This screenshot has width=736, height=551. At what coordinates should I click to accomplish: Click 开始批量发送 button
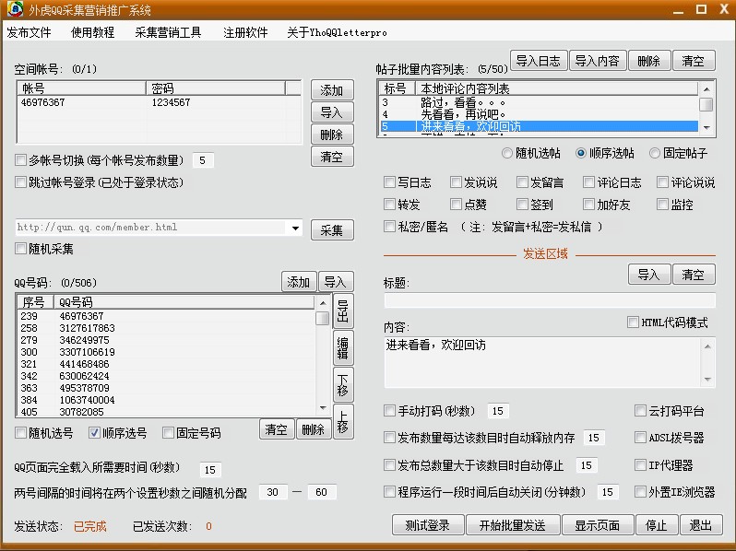tap(513, 525)
